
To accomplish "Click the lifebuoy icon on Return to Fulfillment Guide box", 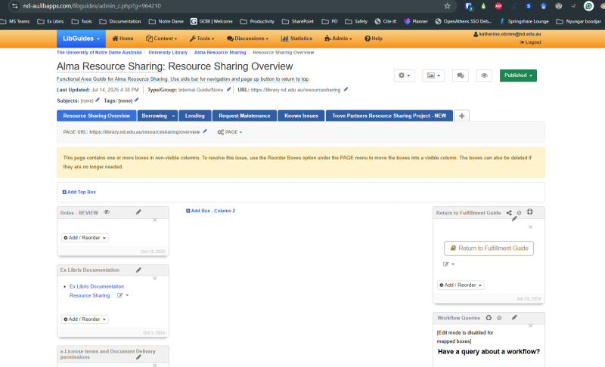I will pos(530,211).
